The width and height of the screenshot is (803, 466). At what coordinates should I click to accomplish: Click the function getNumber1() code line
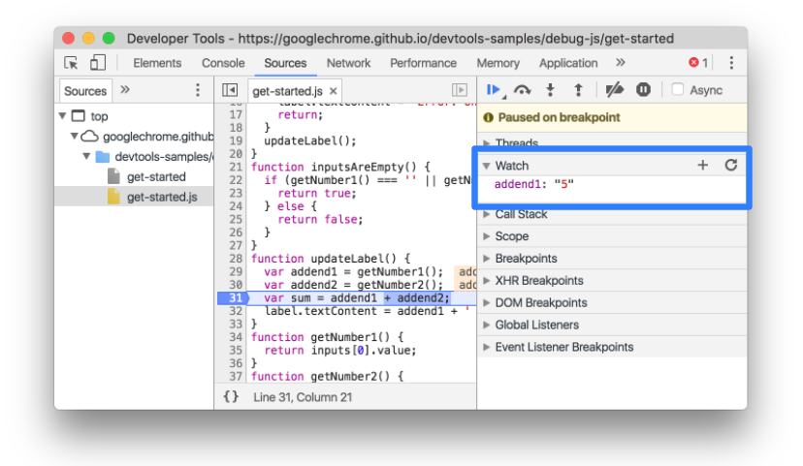click(x=327, y=337)
